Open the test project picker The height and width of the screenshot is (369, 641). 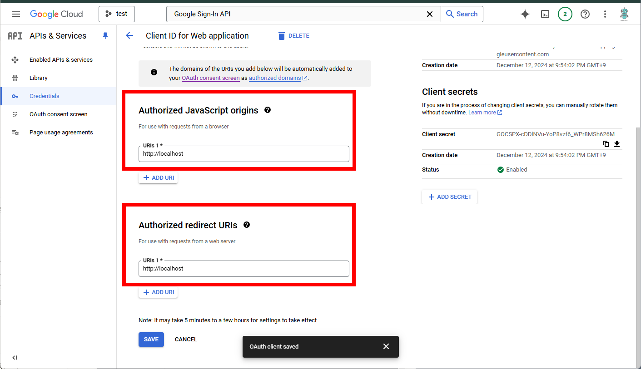click(x=117, y=14)
